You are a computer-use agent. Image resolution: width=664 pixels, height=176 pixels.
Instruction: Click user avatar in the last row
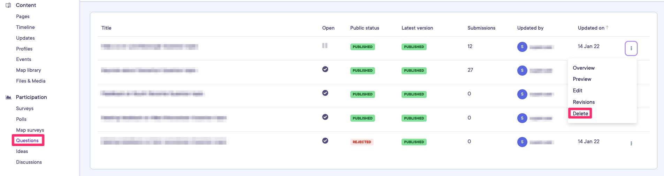pyautogui.click(x=522, y=142)
